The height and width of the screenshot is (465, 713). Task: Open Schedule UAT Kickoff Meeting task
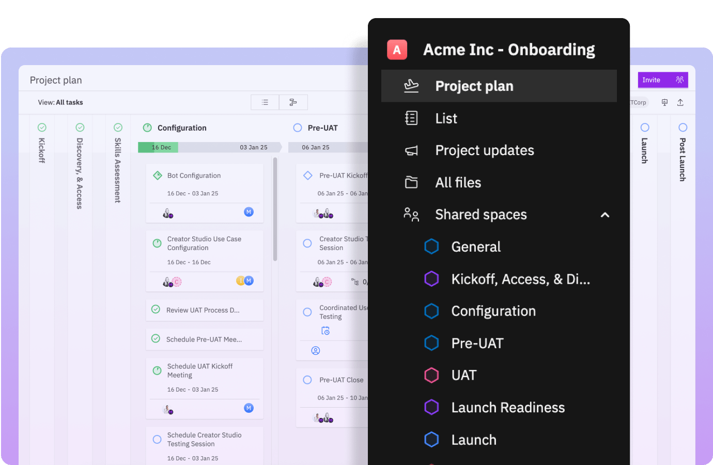[205, 388]
